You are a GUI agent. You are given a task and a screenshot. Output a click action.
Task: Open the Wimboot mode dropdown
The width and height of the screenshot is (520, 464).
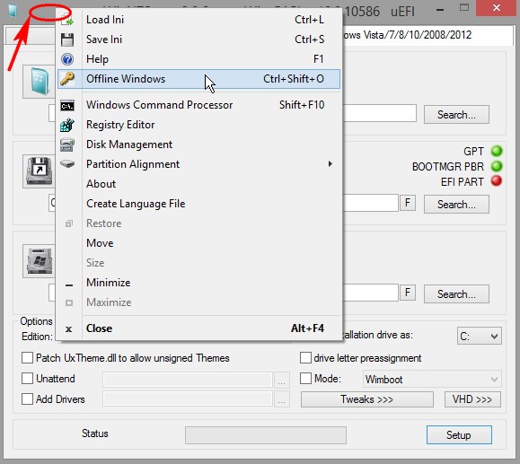pos(432,379)
